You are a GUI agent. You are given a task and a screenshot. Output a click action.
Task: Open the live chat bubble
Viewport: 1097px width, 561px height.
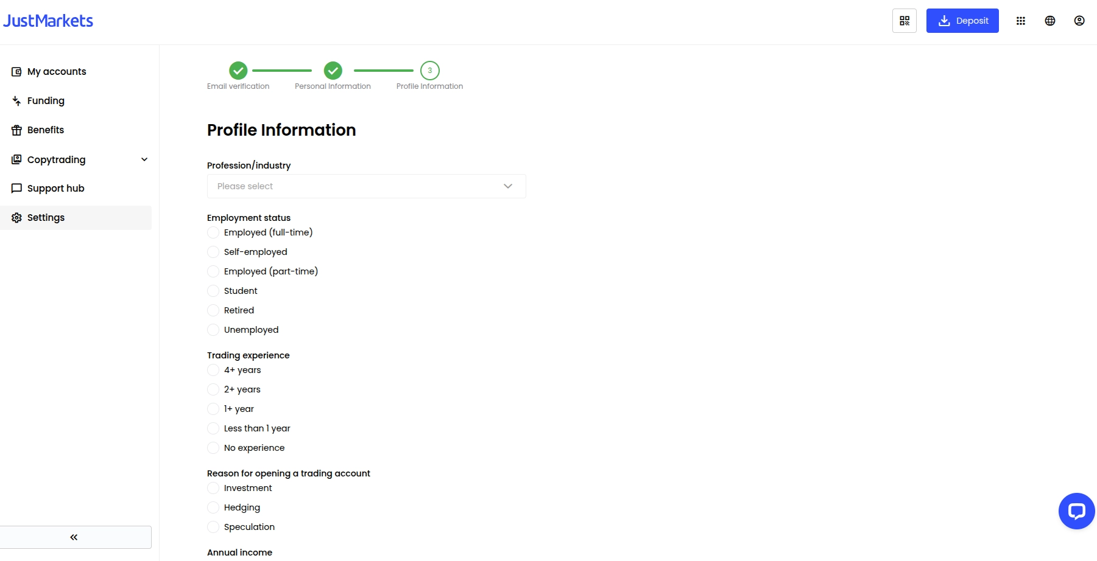tap(1076, 511)
